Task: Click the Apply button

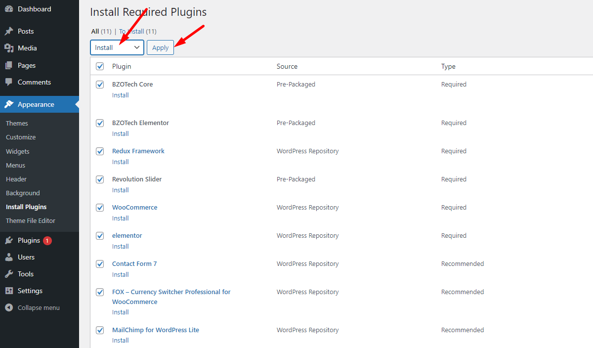Action: 160,47
